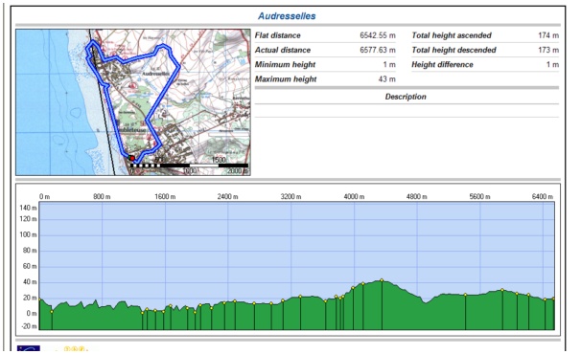Open the route map thumbnail
The image size is (581, 354).
coord(133,102)
